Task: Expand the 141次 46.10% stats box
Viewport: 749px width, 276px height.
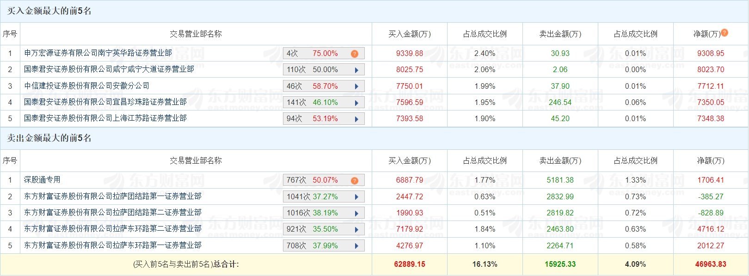Action: click(x=324, y=103)
